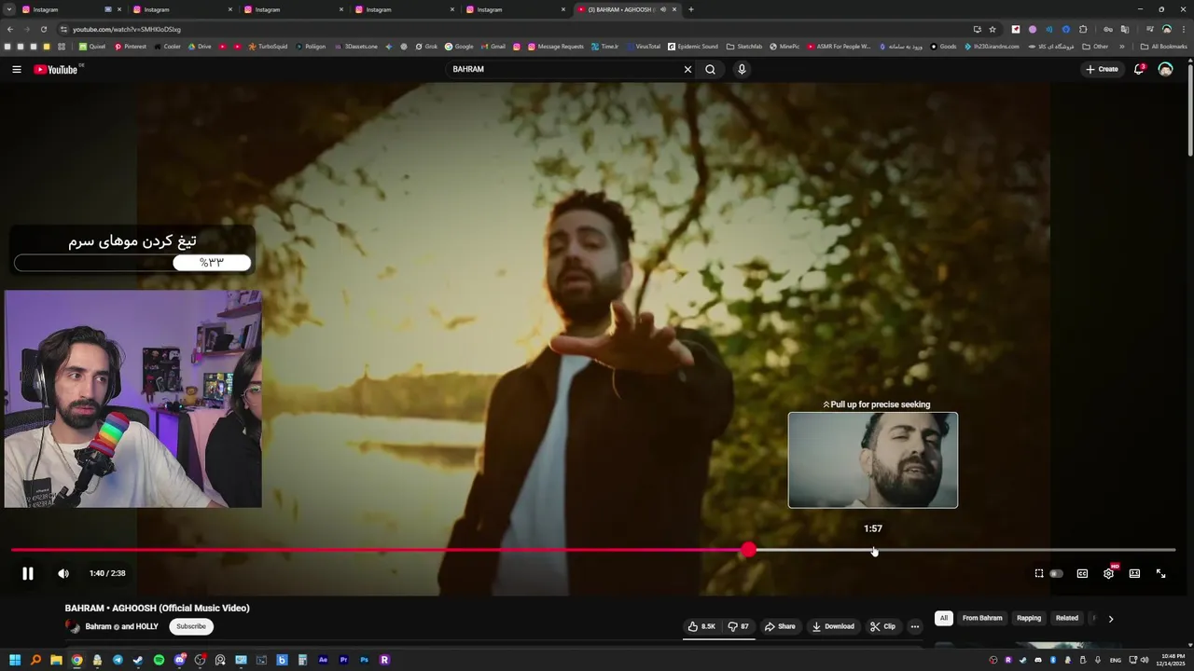Open the Bahram channel avatar
Screen dimensions: 1194x671
pyautogui.click(x=73, y=626)
